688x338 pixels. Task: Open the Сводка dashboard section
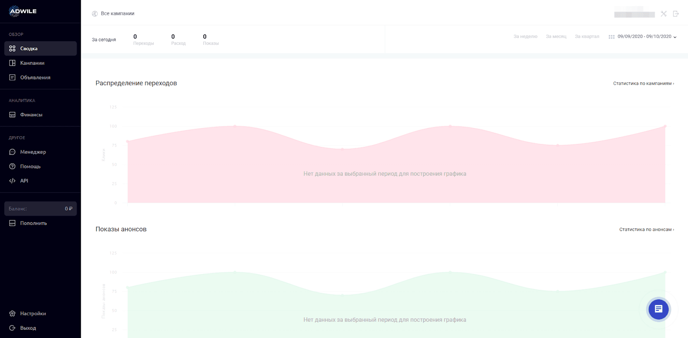tap(29, 49)
